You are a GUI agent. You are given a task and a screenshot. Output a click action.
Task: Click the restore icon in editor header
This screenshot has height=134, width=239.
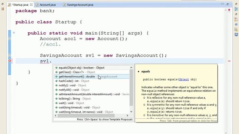pyautogui.click(x=227, y=4)
